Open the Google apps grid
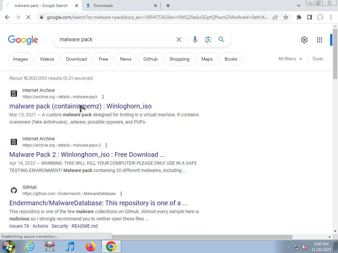 pyautogui.click(x=320, y=40)
